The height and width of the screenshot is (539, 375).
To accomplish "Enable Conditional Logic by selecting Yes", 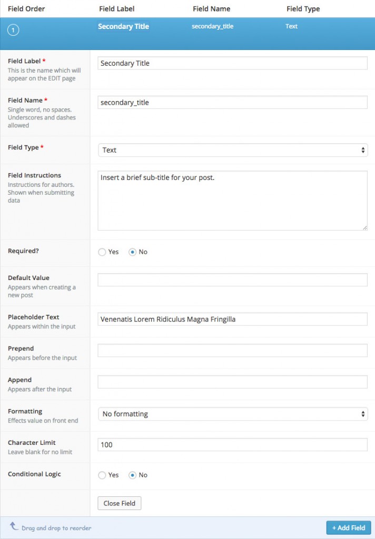I will click(101, 475).
